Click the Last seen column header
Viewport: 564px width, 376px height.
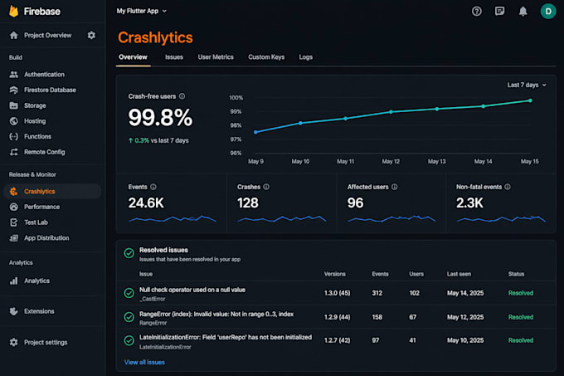coord(459,274)
